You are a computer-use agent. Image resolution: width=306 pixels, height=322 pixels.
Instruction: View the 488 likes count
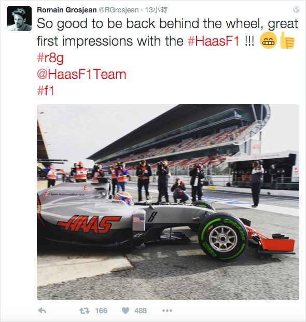point(141,311)
